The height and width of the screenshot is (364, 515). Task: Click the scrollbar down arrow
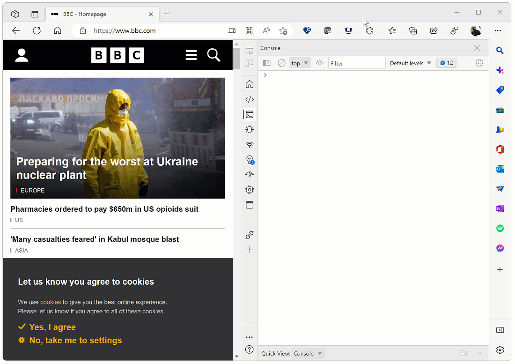point(236,356)
